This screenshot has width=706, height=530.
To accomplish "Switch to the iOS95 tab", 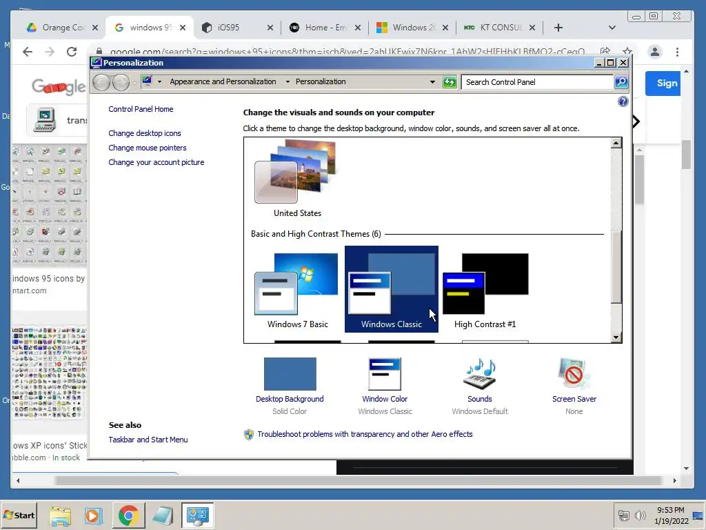I will (x=237, y=28).
